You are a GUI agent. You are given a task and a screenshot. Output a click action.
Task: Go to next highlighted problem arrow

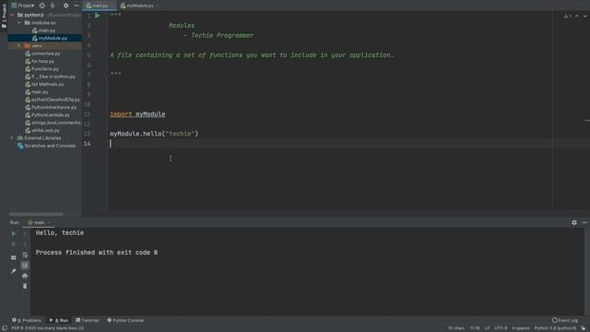(x=584, y=17)
